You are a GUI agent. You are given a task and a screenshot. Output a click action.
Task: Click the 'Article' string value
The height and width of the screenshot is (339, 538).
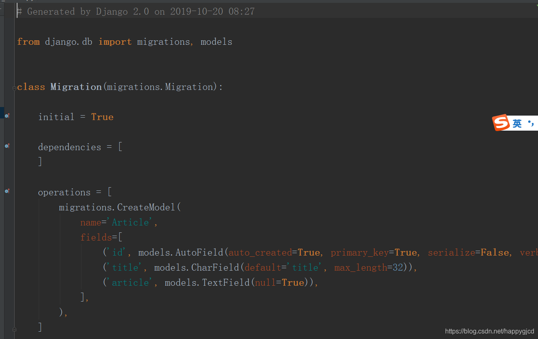pos(131,223)
